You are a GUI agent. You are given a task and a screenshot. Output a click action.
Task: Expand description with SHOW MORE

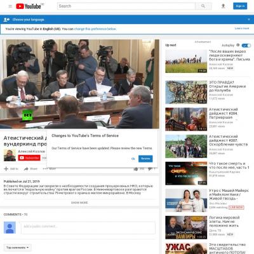pos(79,203)
